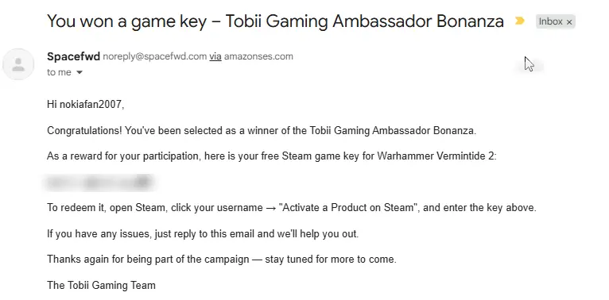
Task: Click the Spacefwd sender name
Action: point(73,56)
